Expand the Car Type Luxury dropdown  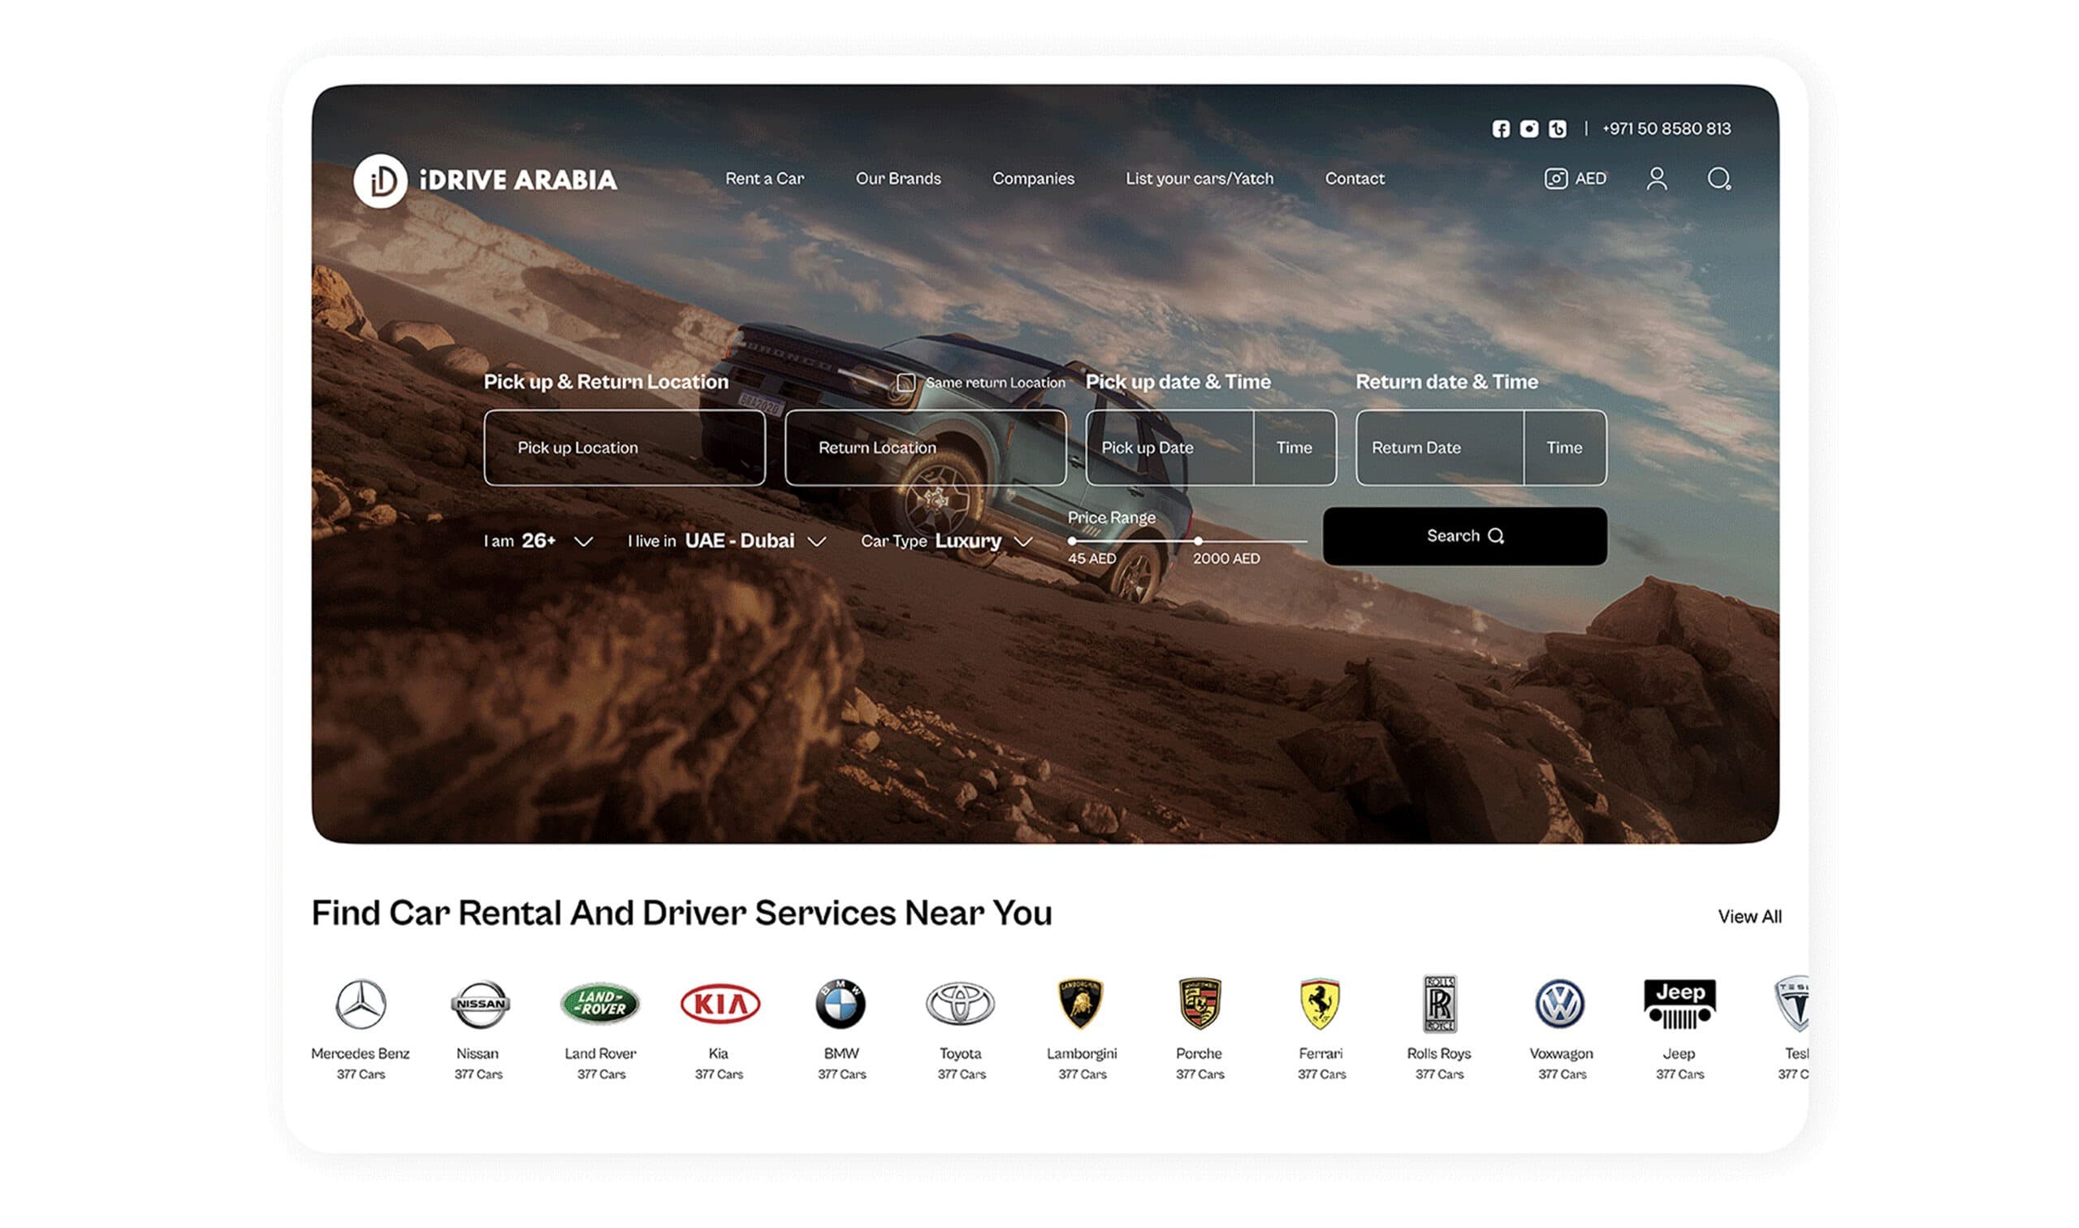[1023, 541]
